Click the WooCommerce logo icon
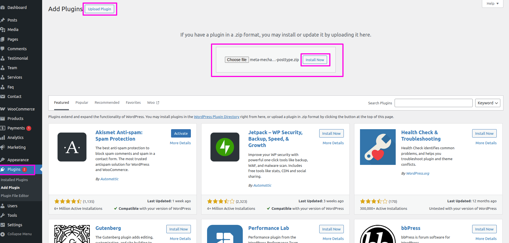This screenshot has height=243, width=509. pyautogui.click(x=3, y=109)
